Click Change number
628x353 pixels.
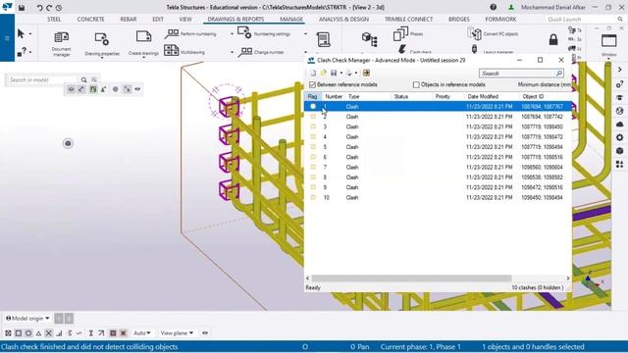point(261,52)
